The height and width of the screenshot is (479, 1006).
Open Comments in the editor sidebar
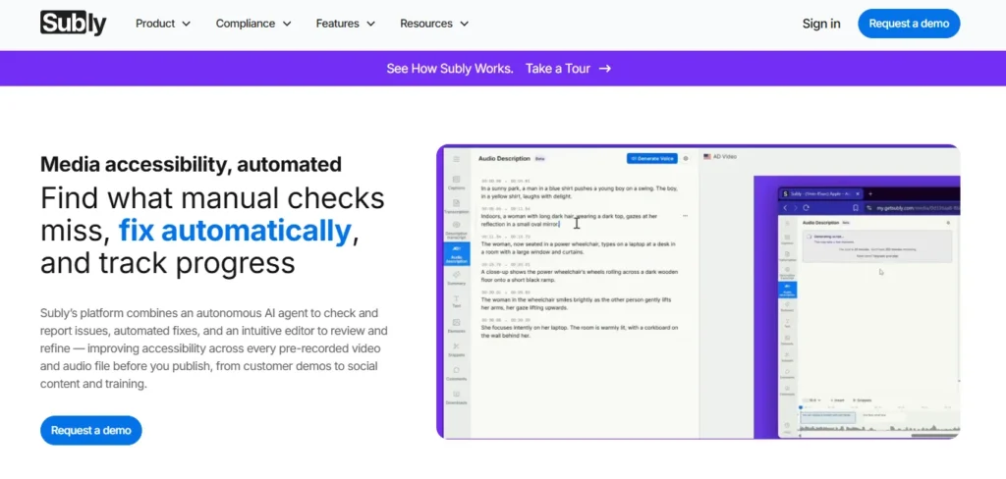(x=456, y=373)
